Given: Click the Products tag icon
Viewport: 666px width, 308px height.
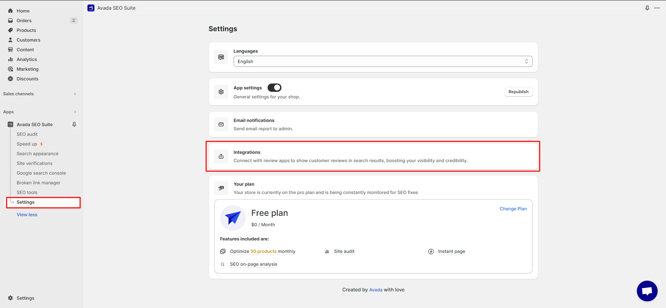Looking at the screenshot, I should click(10, 30).
